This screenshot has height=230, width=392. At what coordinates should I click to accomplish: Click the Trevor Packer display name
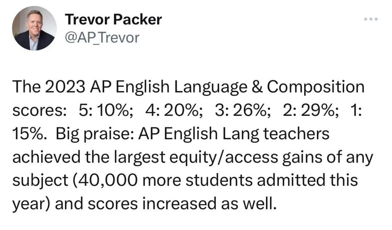113,20
